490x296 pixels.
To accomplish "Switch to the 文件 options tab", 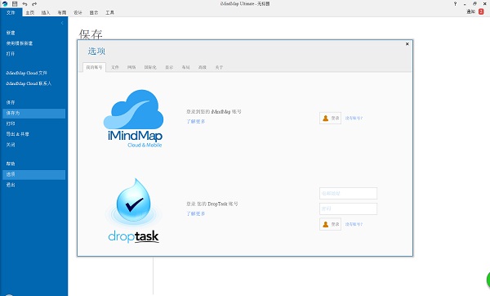I will [115, 67].
